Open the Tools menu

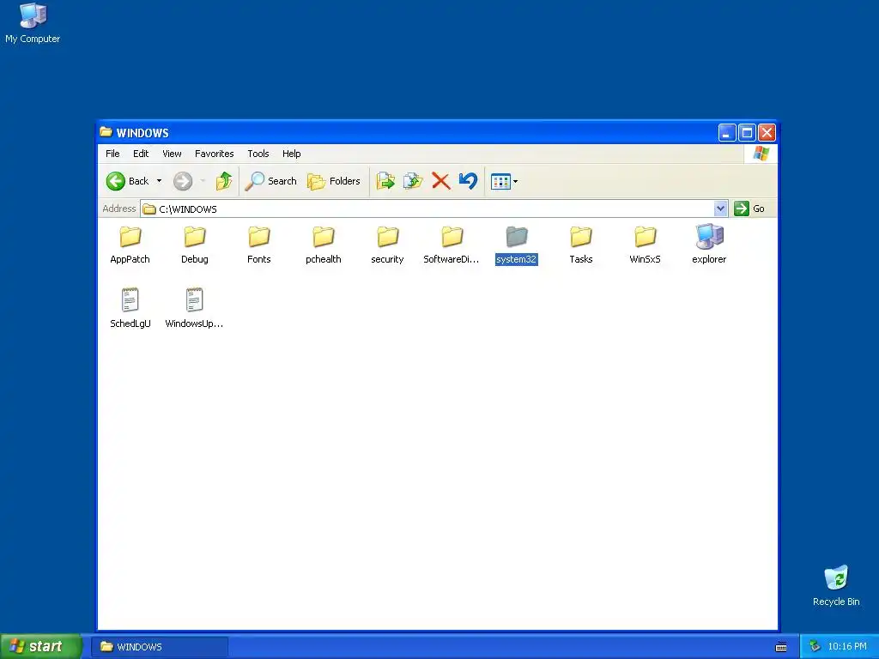point(258,154)
